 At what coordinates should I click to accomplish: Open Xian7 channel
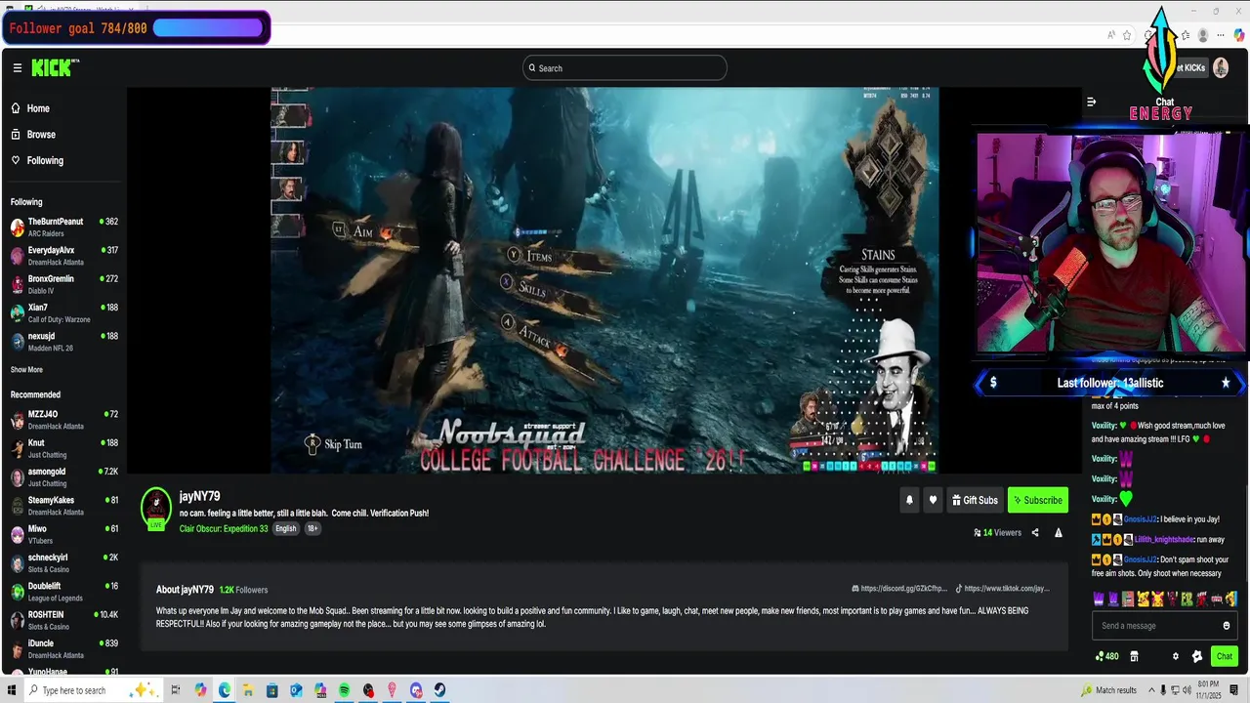pos(62,312)
